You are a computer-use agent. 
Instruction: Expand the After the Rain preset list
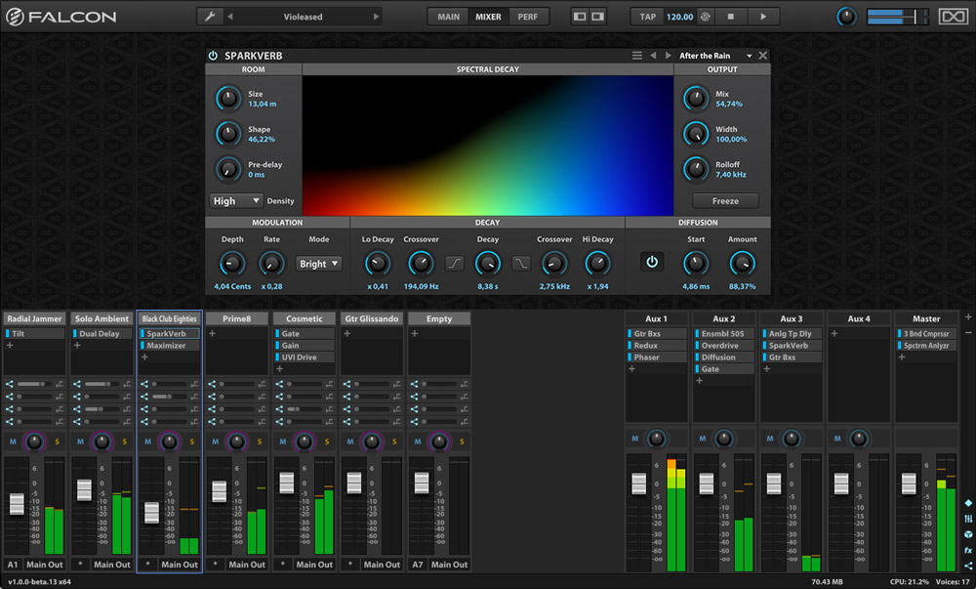715,56
